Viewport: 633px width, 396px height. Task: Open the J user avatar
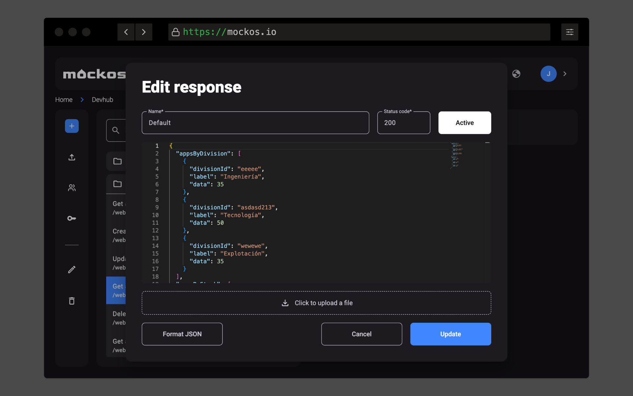[549, 74]
